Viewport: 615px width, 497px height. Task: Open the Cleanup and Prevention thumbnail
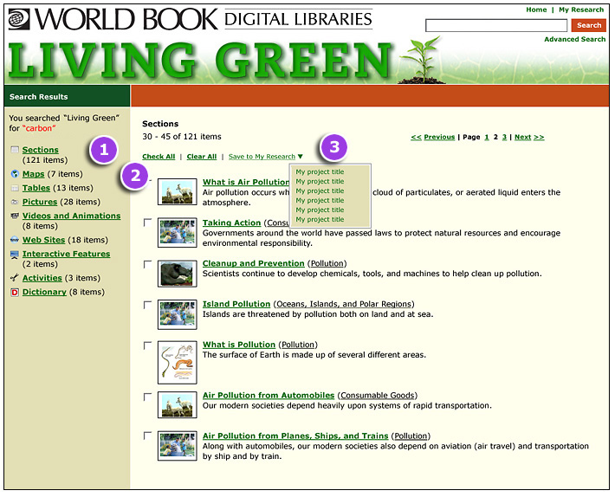pos(178,274)
